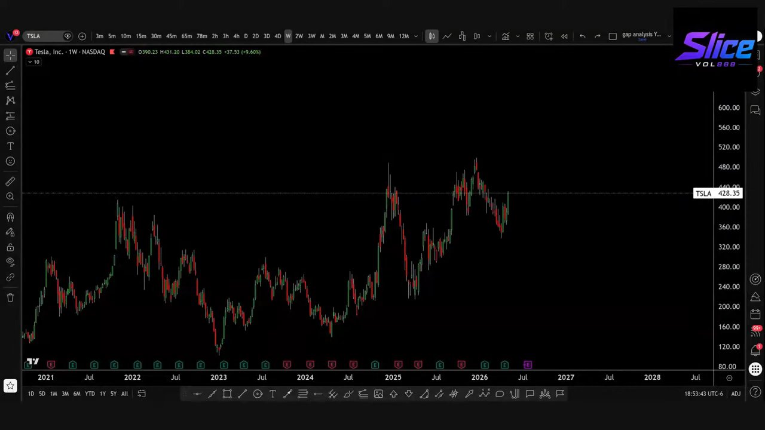Screen dimensions: 765x430
Task: Switch to the 15m timeframe
Action: point(141,36)
